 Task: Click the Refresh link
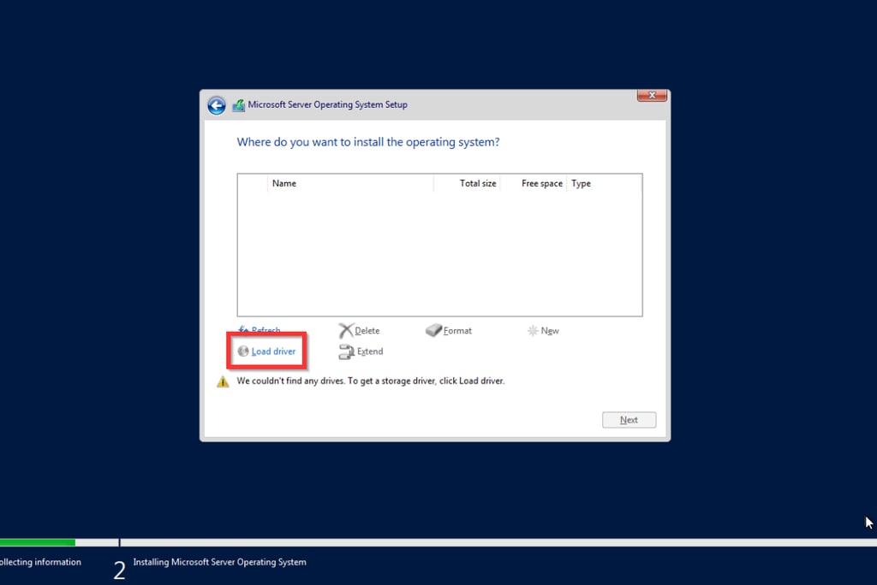(x=265, y=329)
